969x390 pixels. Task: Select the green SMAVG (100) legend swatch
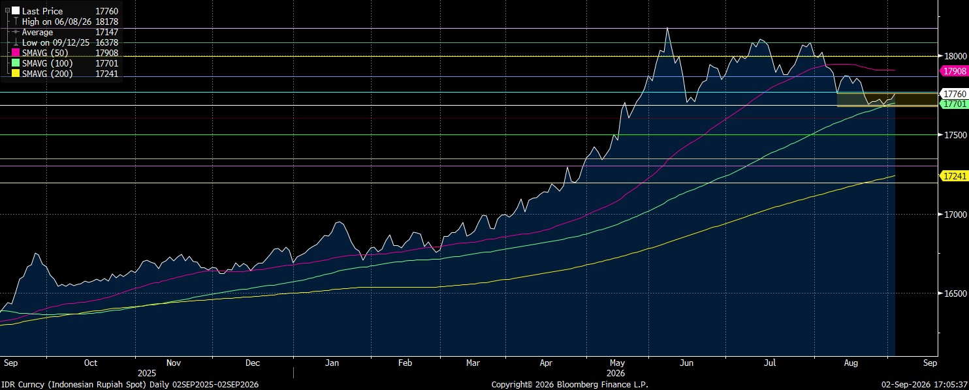coord(16,63)
